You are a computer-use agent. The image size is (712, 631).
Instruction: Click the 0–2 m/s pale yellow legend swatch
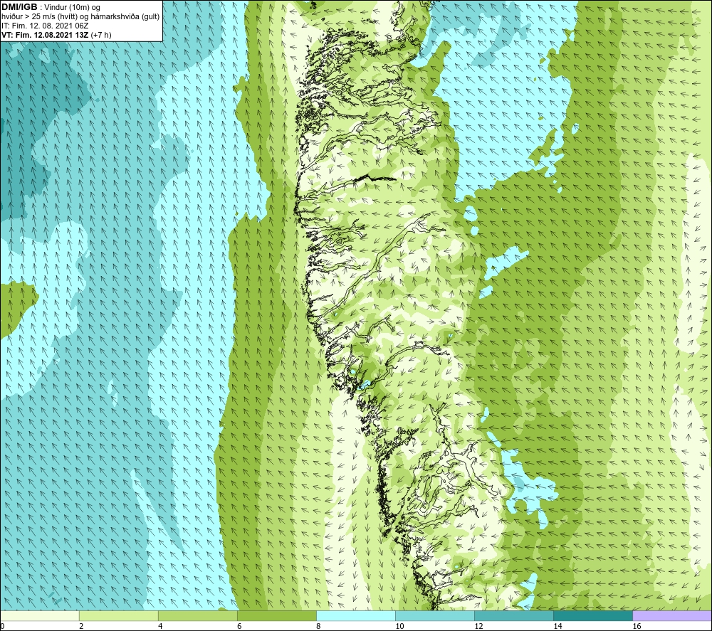(x=40, y=615)
